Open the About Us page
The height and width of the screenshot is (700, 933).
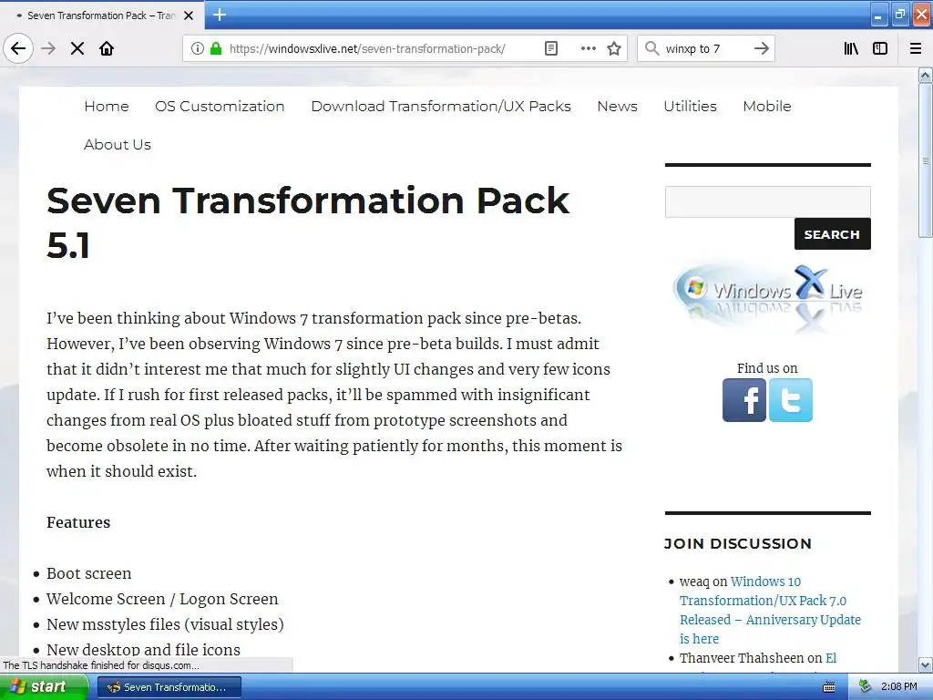pos(118,144)
